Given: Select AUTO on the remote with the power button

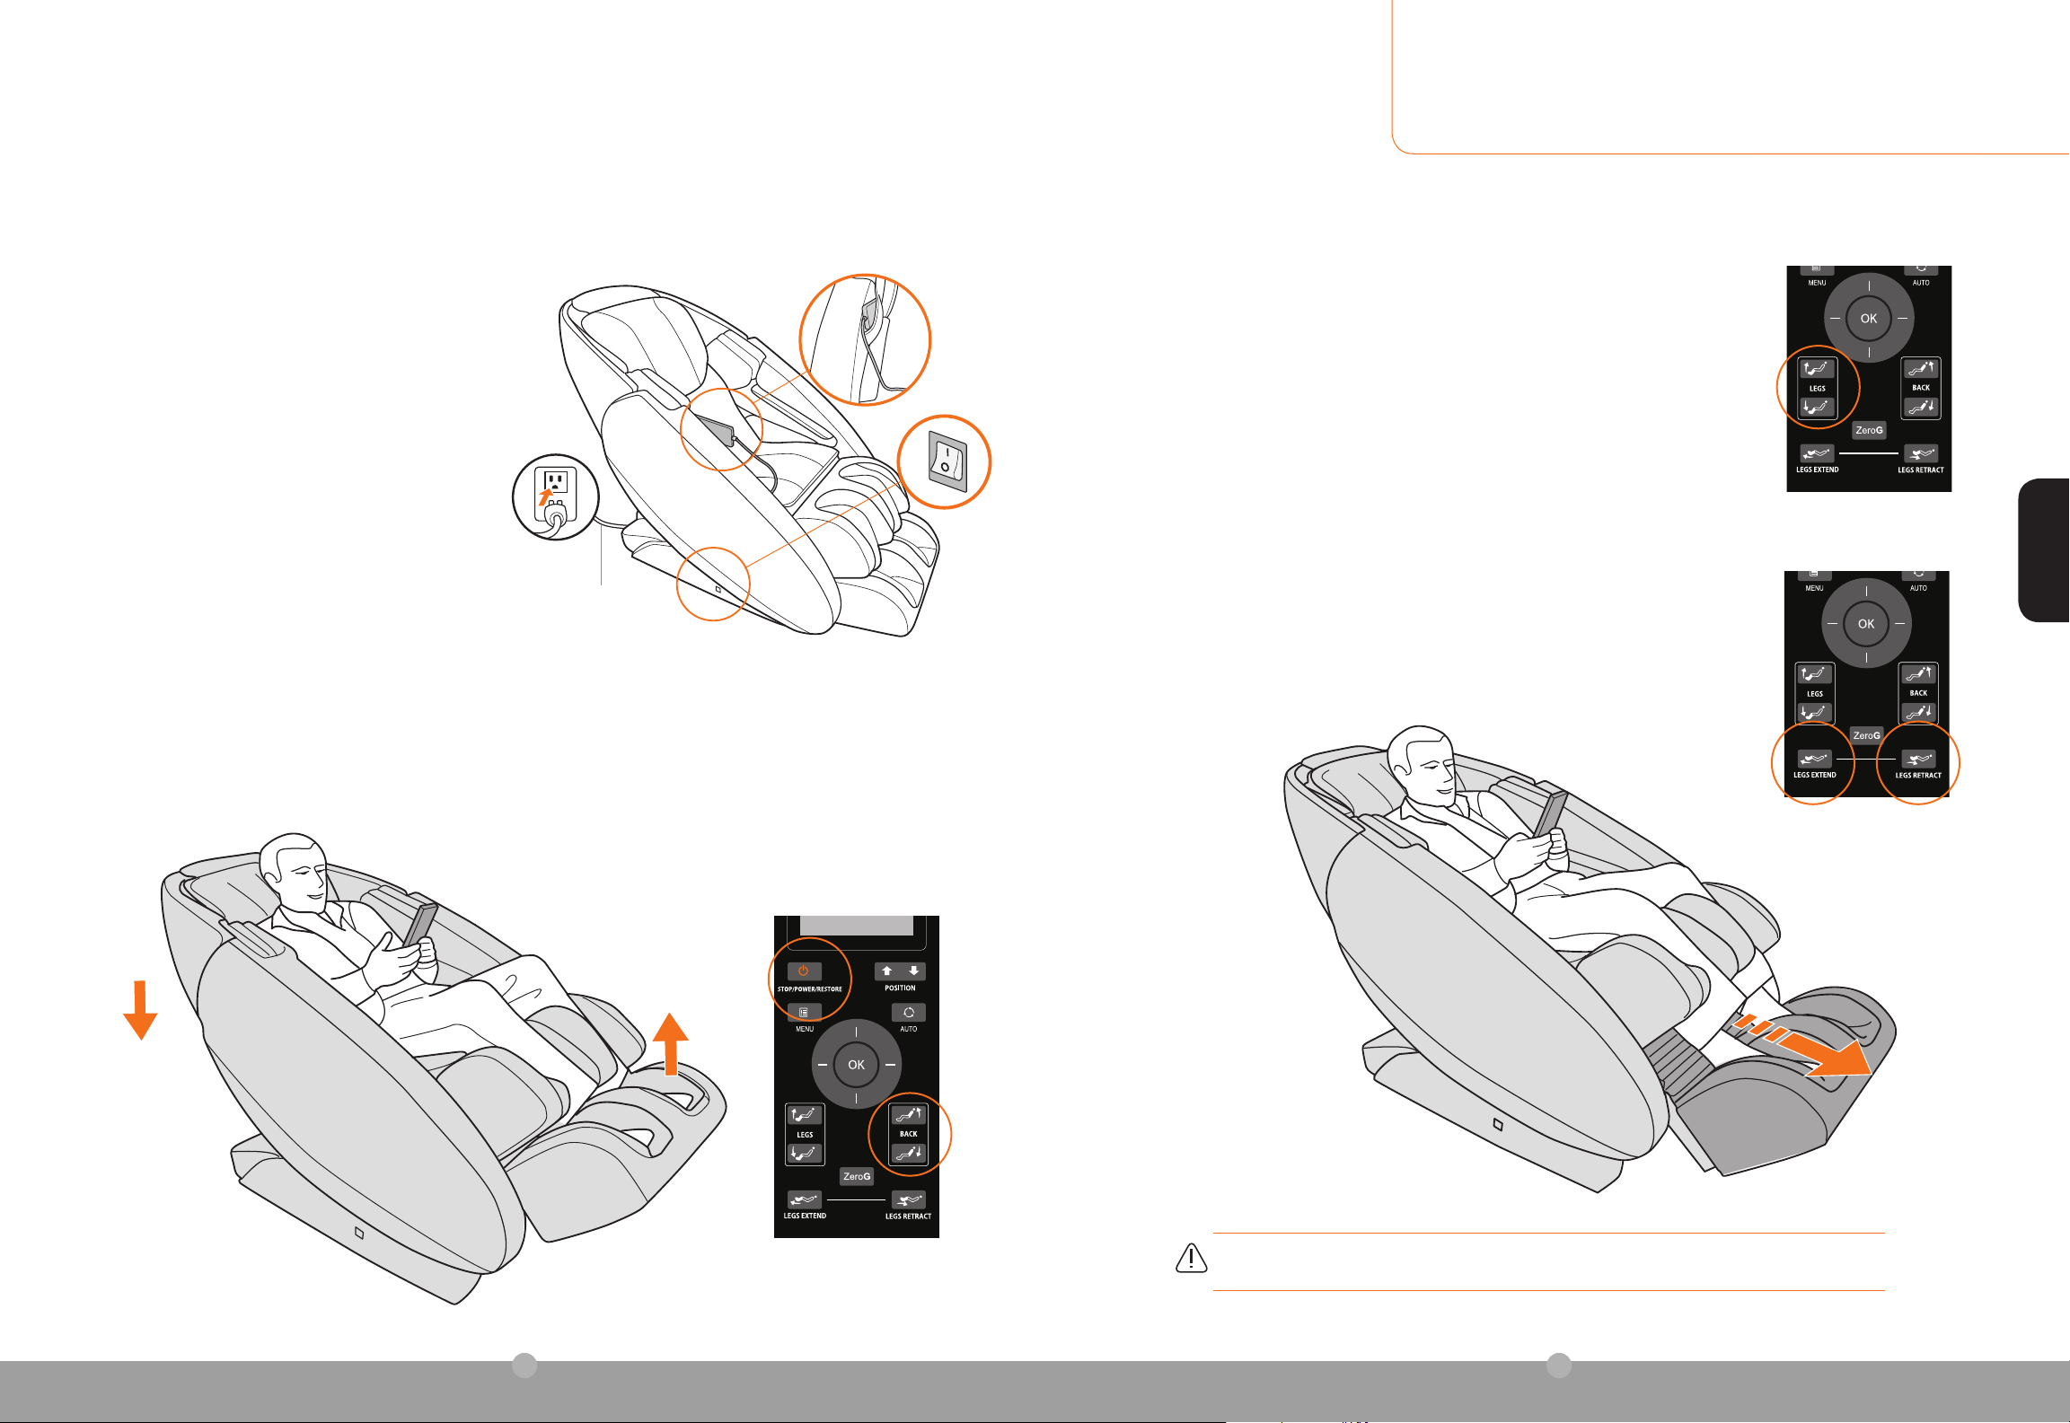Looking at the screenshot, I should [909, 1013].
